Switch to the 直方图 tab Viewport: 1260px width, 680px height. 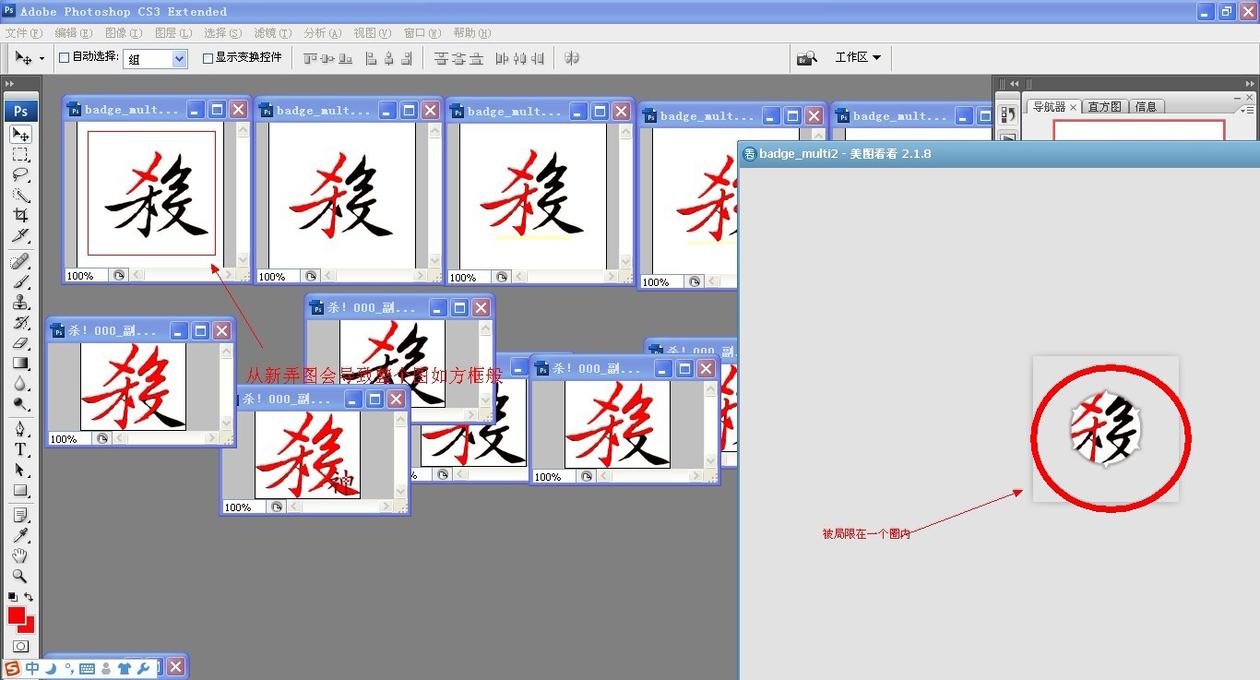1103,106
